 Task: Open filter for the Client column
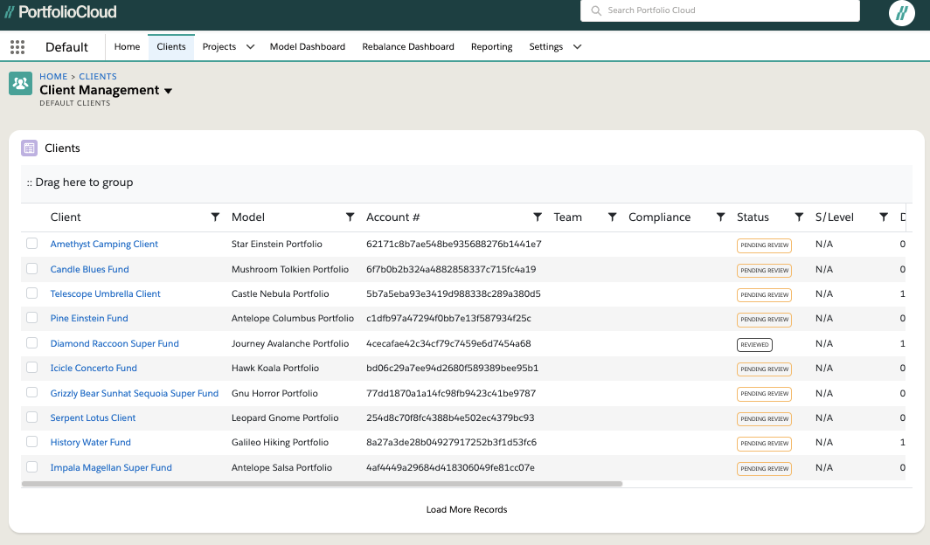[215, 217]
